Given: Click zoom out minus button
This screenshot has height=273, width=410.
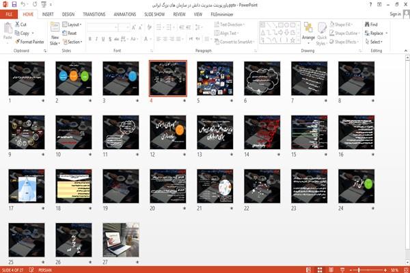Looking at the screenshot, I should coord(351,270).
